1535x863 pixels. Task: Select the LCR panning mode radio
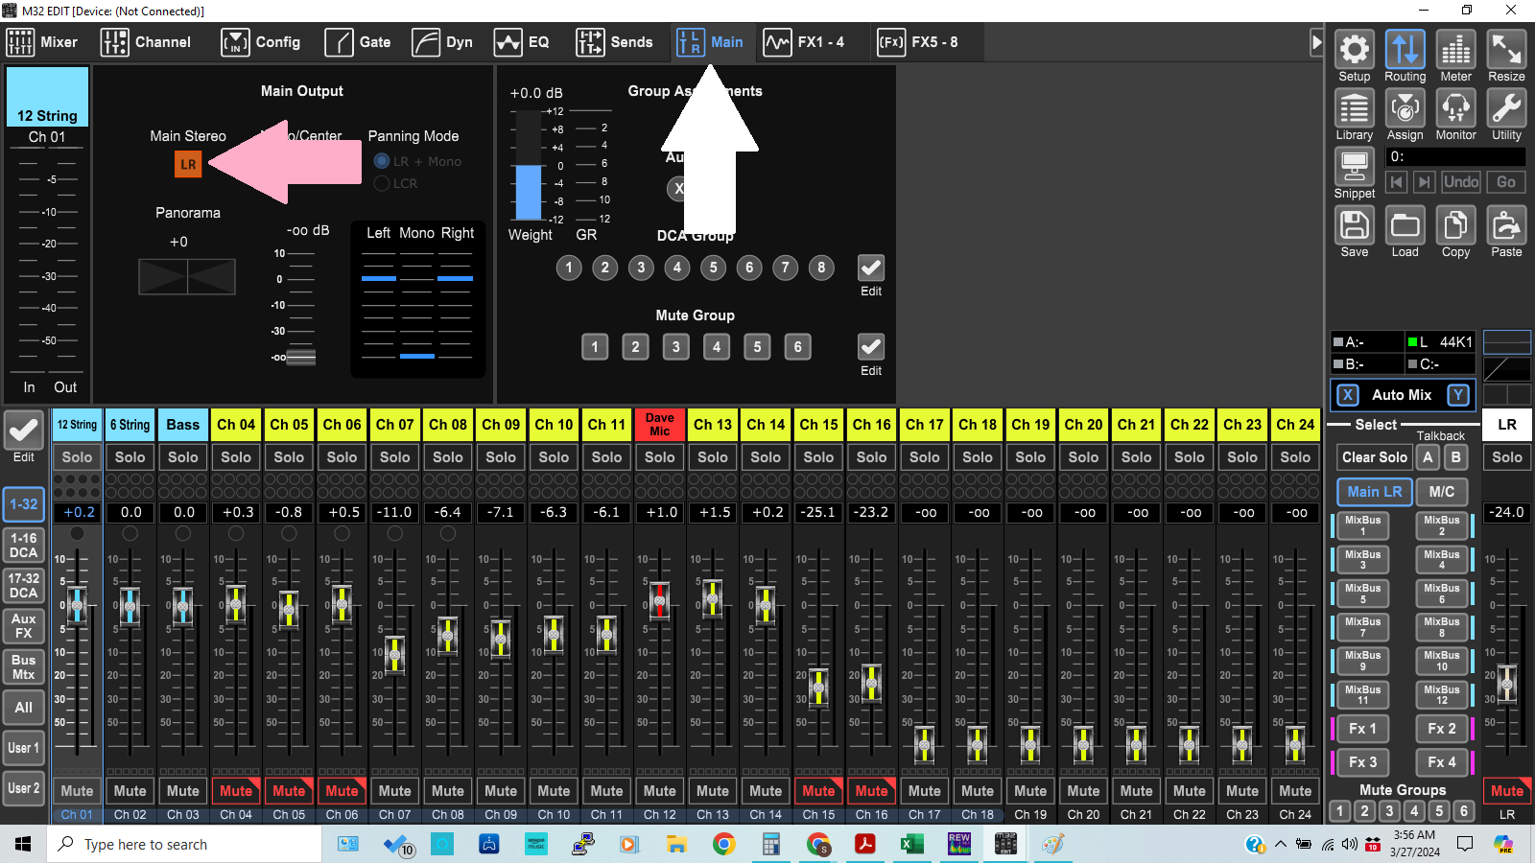pos(382,183)
